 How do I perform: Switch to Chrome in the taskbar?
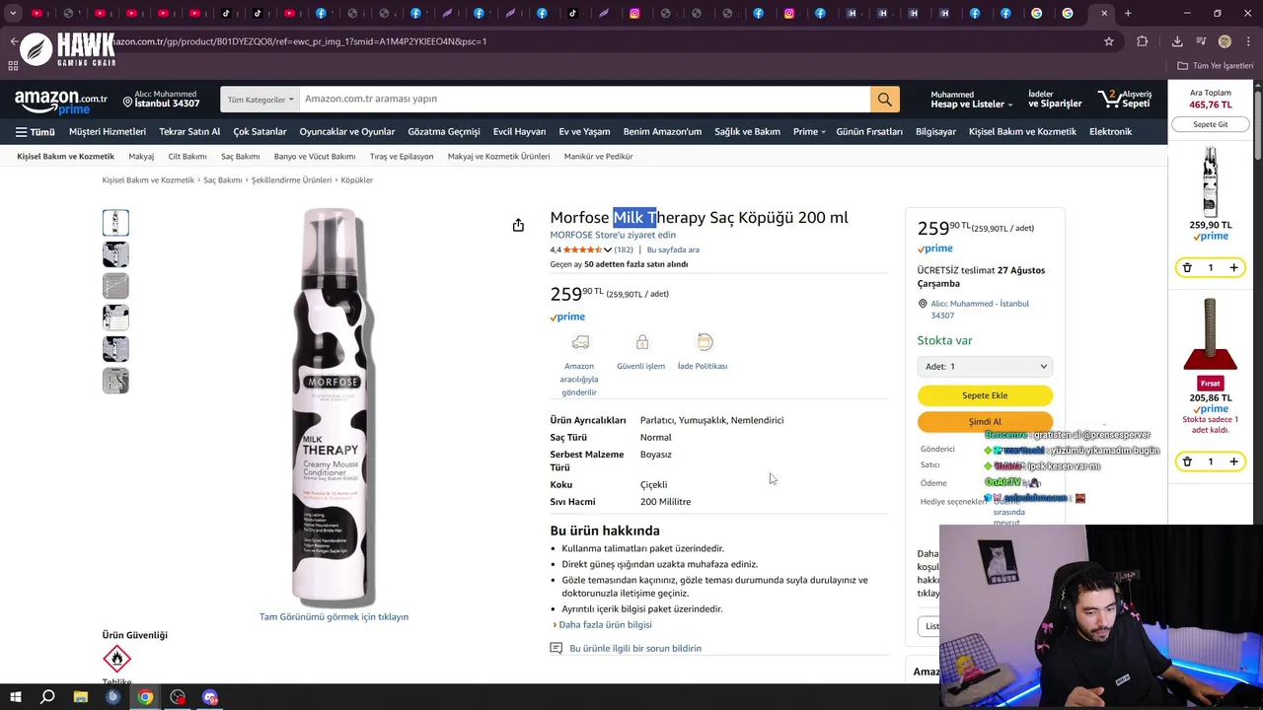pyautogui.click(x=145, y=697)
